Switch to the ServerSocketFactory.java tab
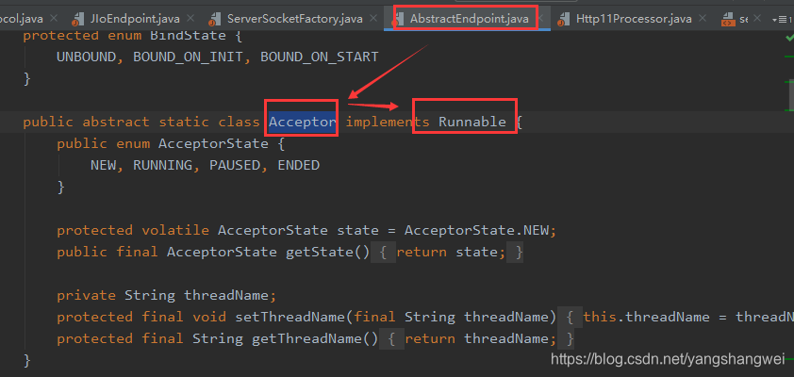Image resolution: width=794 pixels, height=377 pixels. pos(295,19)
